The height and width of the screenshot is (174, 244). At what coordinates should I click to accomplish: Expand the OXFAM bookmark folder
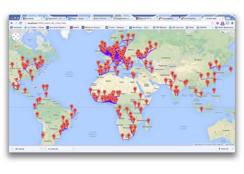click(202, 27)
